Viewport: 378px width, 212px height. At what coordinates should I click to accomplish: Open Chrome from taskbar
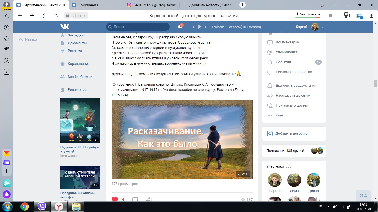point(25,206)
